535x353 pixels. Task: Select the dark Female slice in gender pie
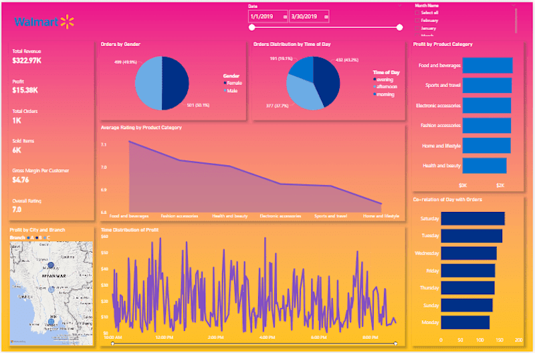[x=176, y=83]
